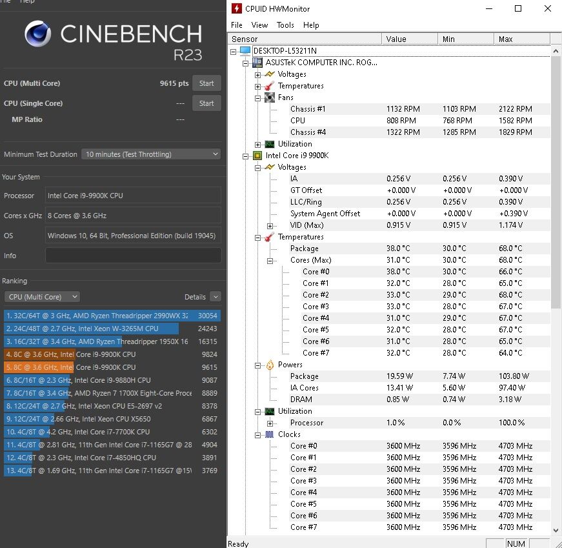The image size is (562, 548).
Task: Collapse the Fans node
Action: pyautogui.click(x=257, y=98)
